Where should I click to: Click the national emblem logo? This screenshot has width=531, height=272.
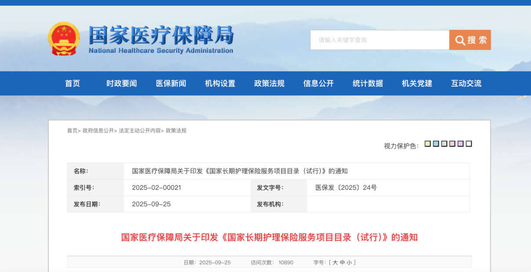point(64,39)
